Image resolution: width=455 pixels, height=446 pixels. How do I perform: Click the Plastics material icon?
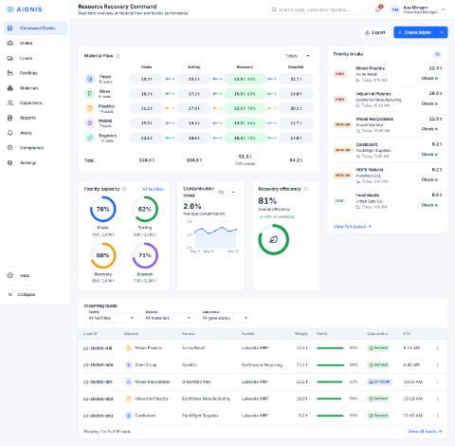click(x=90, y=108)
